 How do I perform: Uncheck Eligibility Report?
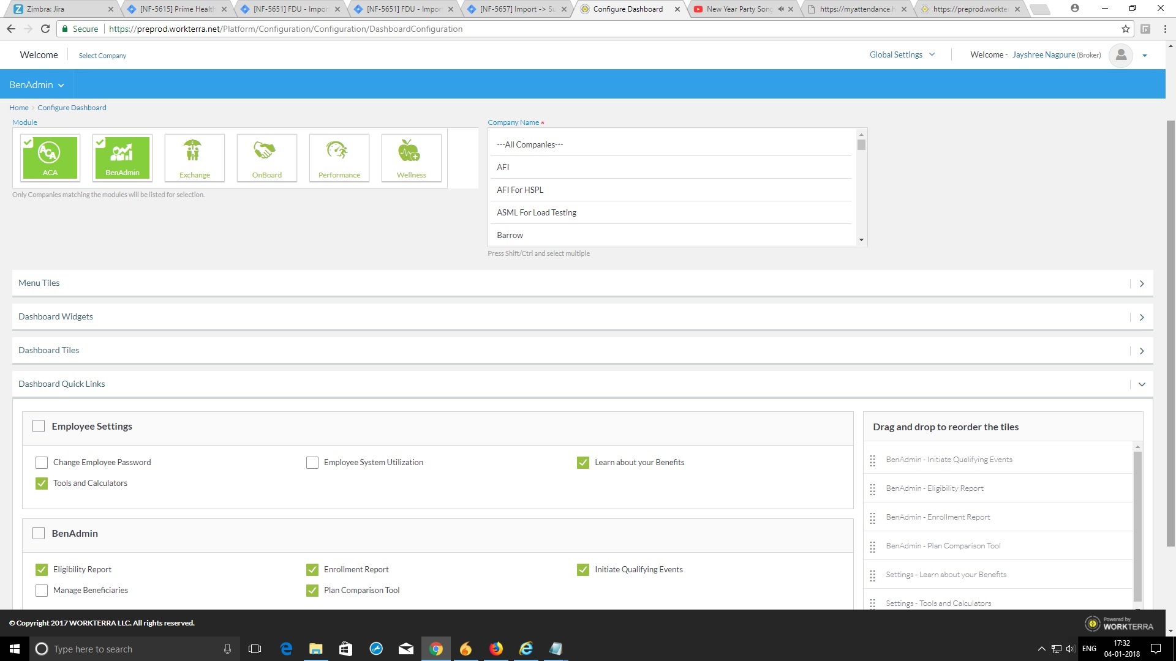point(42,570)
